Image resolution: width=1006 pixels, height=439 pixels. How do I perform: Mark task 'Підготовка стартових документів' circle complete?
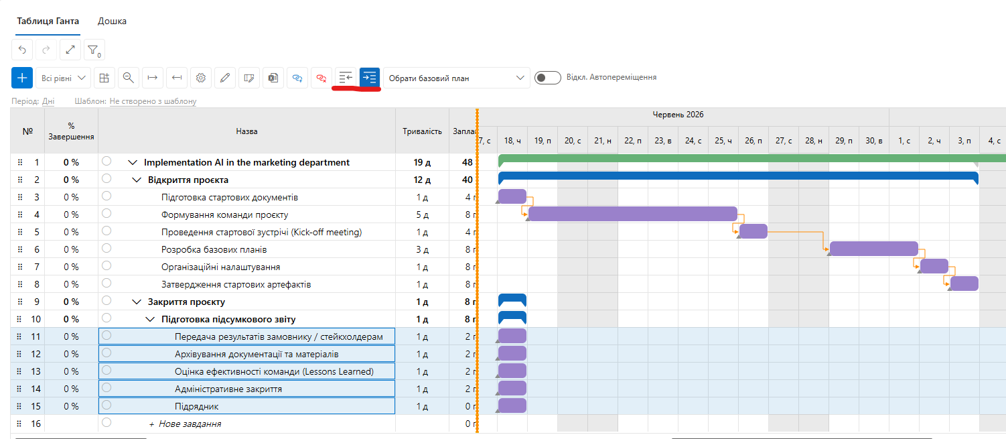(x=106, y=196)
